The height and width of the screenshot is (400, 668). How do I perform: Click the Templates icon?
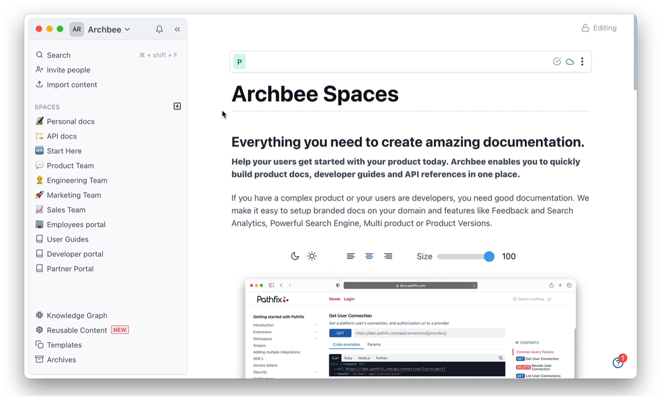[39, 345]
